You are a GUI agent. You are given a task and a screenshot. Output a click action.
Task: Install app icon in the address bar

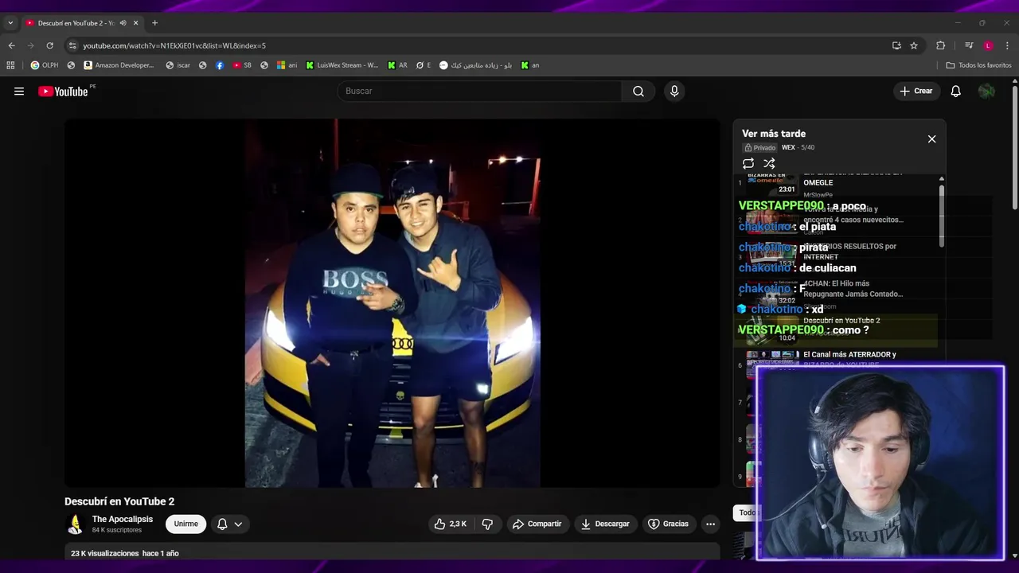(896, 45)
